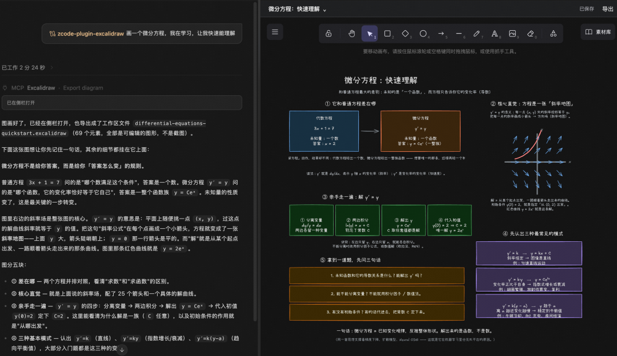Toggle the keep-tool-active lock icon
The image size is (617, 356).
(328, 34)
